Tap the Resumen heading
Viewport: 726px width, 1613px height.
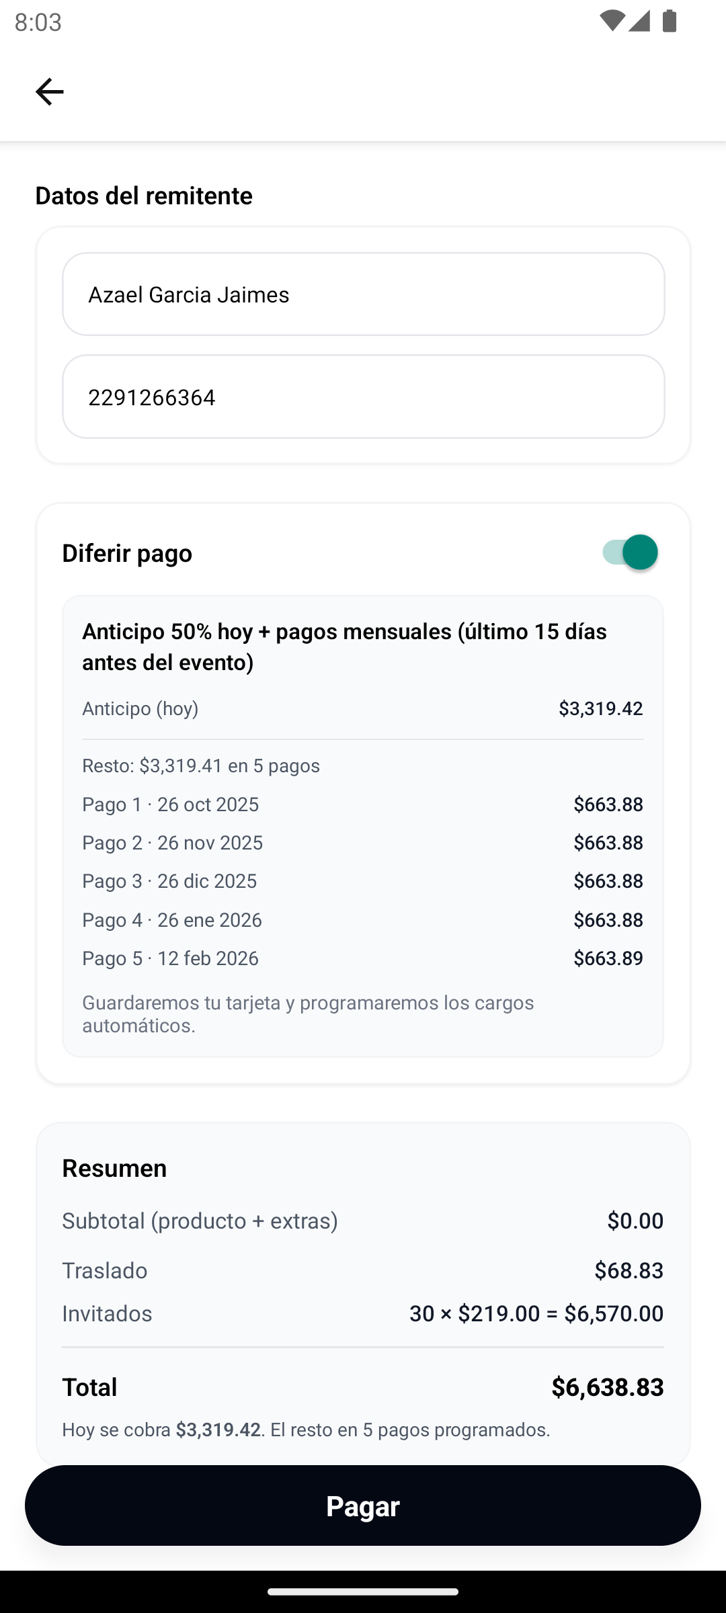pos(114,1168)
